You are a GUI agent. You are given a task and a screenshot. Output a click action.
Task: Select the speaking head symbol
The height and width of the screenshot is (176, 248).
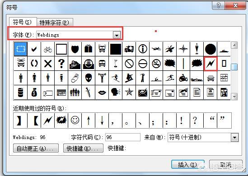[x=116, y=93]
